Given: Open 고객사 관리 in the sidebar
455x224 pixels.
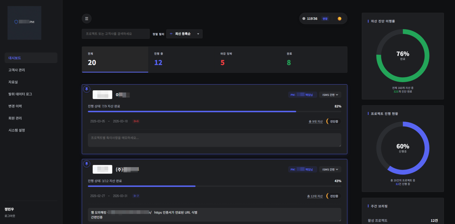Looking at the screenshot, I should (x=17, y=70).
